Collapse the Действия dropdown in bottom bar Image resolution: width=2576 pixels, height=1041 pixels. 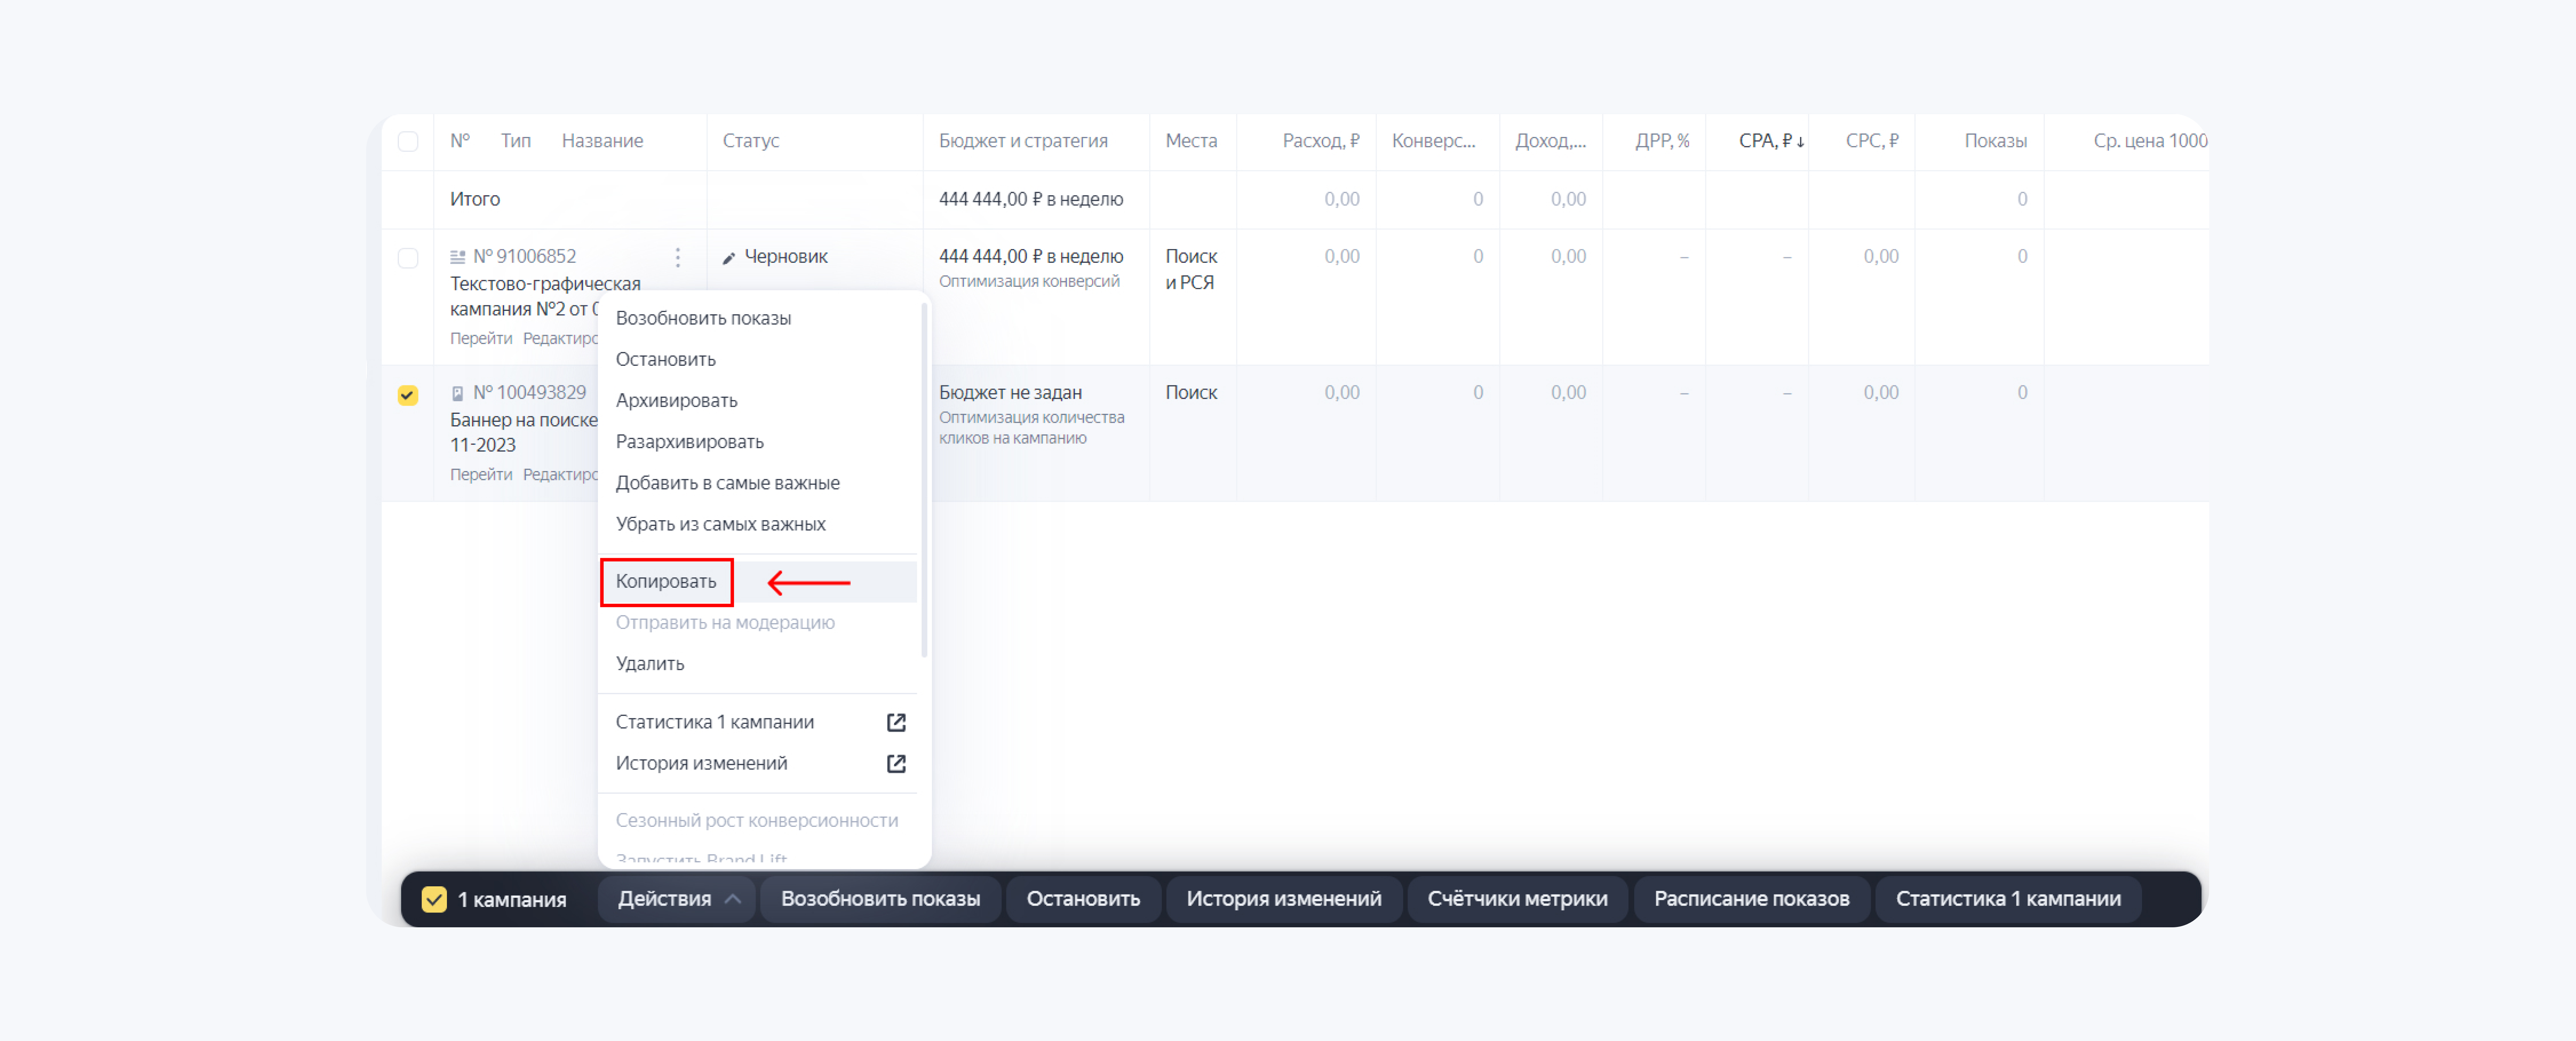[676, 899]
